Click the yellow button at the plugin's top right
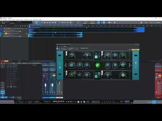 (x=135, y=50)
